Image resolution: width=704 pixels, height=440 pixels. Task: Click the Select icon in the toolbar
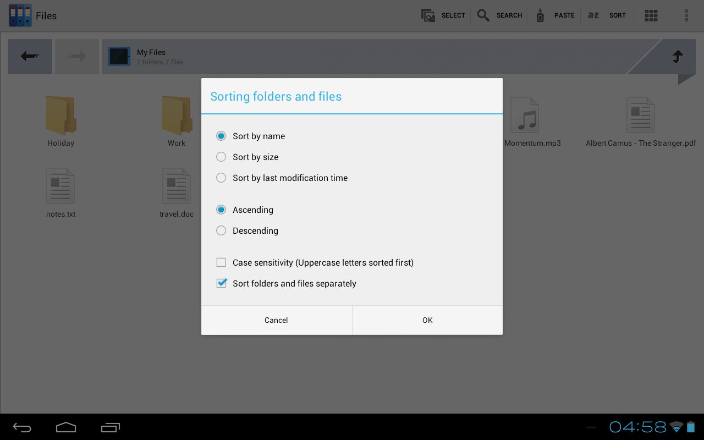click(x=428, y=15)
